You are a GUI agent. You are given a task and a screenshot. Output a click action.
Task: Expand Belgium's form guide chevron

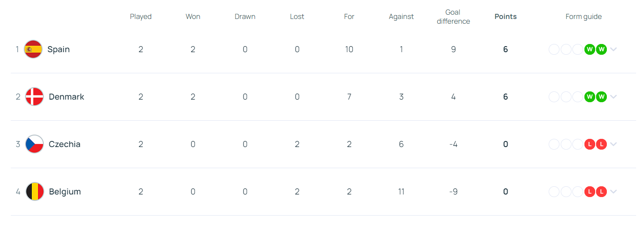point(614,191)
